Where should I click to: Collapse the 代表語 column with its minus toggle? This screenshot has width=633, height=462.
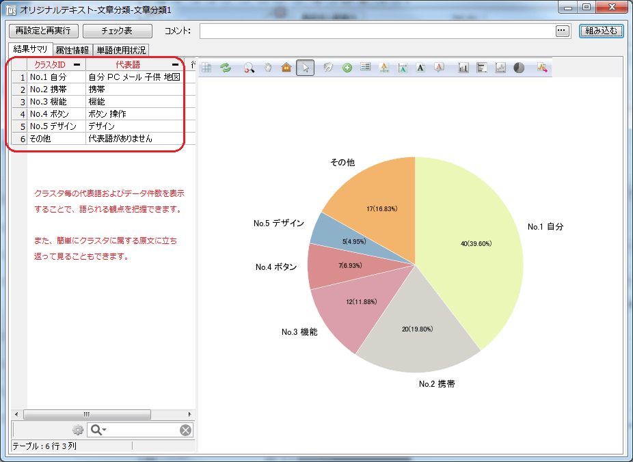176,63
